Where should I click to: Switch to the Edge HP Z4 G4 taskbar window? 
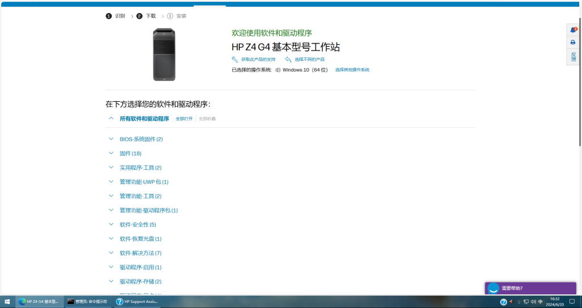click(x=39, y=302)
